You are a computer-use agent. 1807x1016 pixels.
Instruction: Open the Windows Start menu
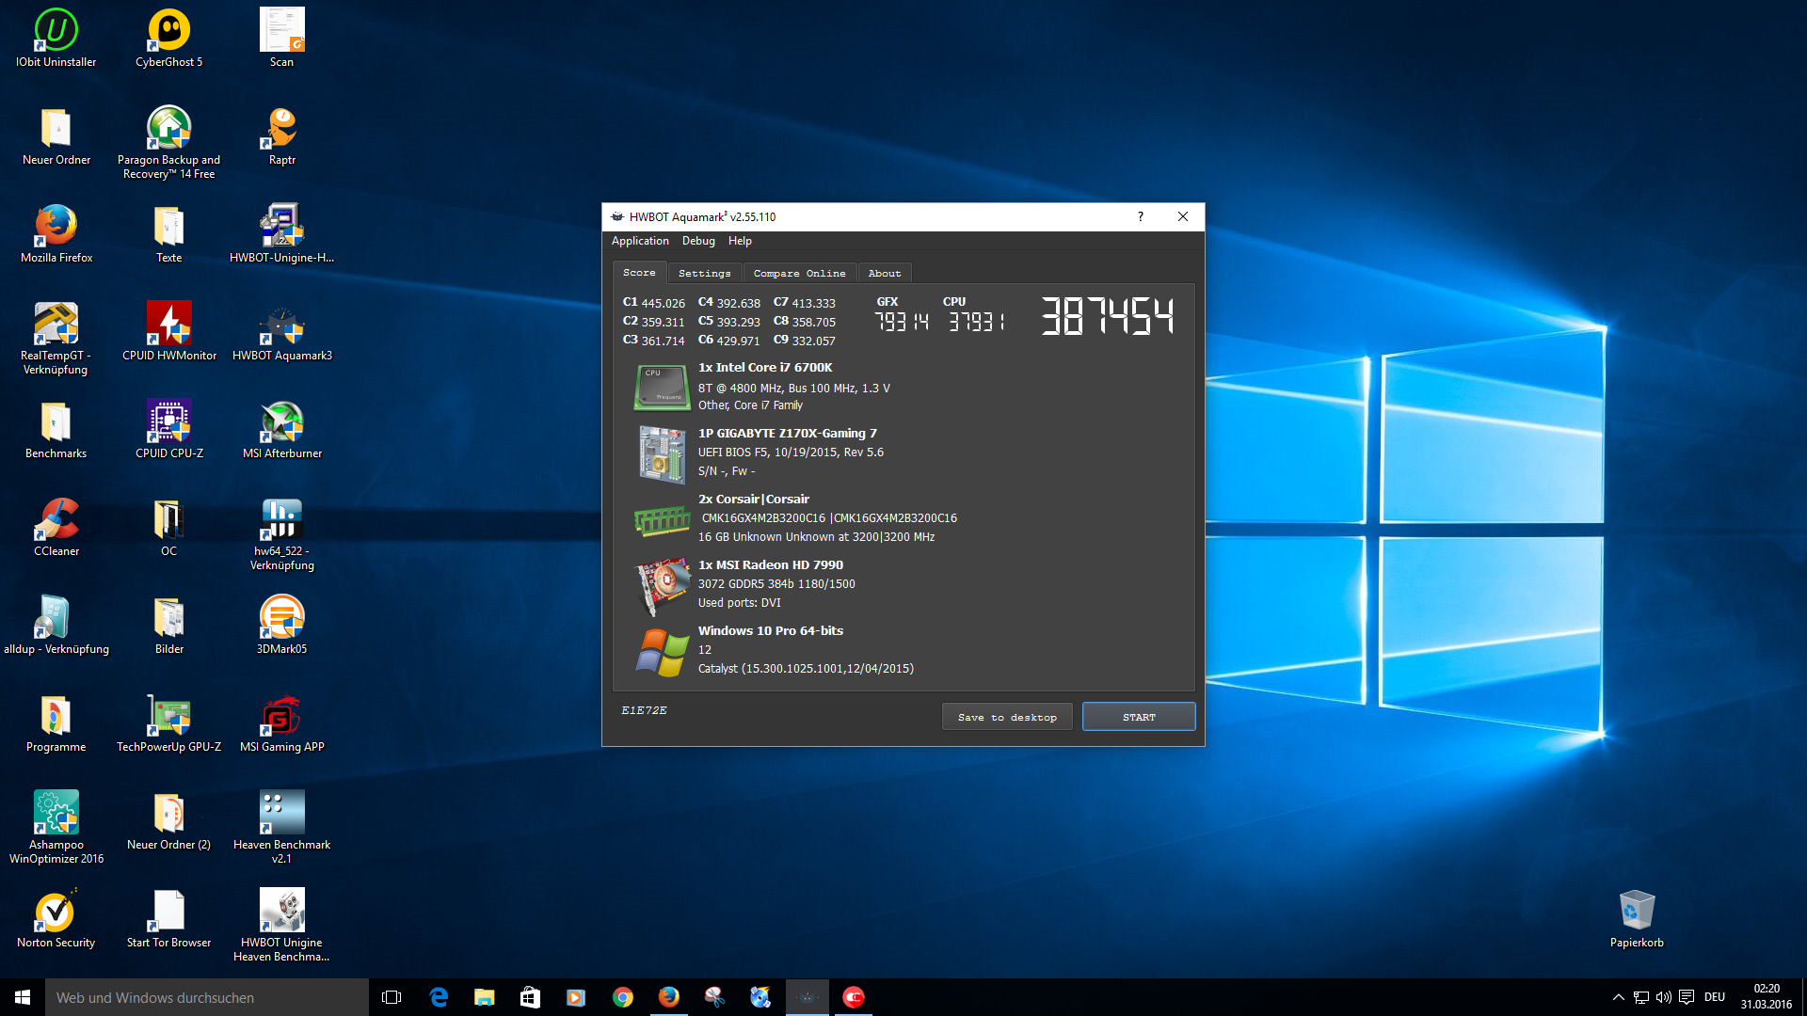23,997
